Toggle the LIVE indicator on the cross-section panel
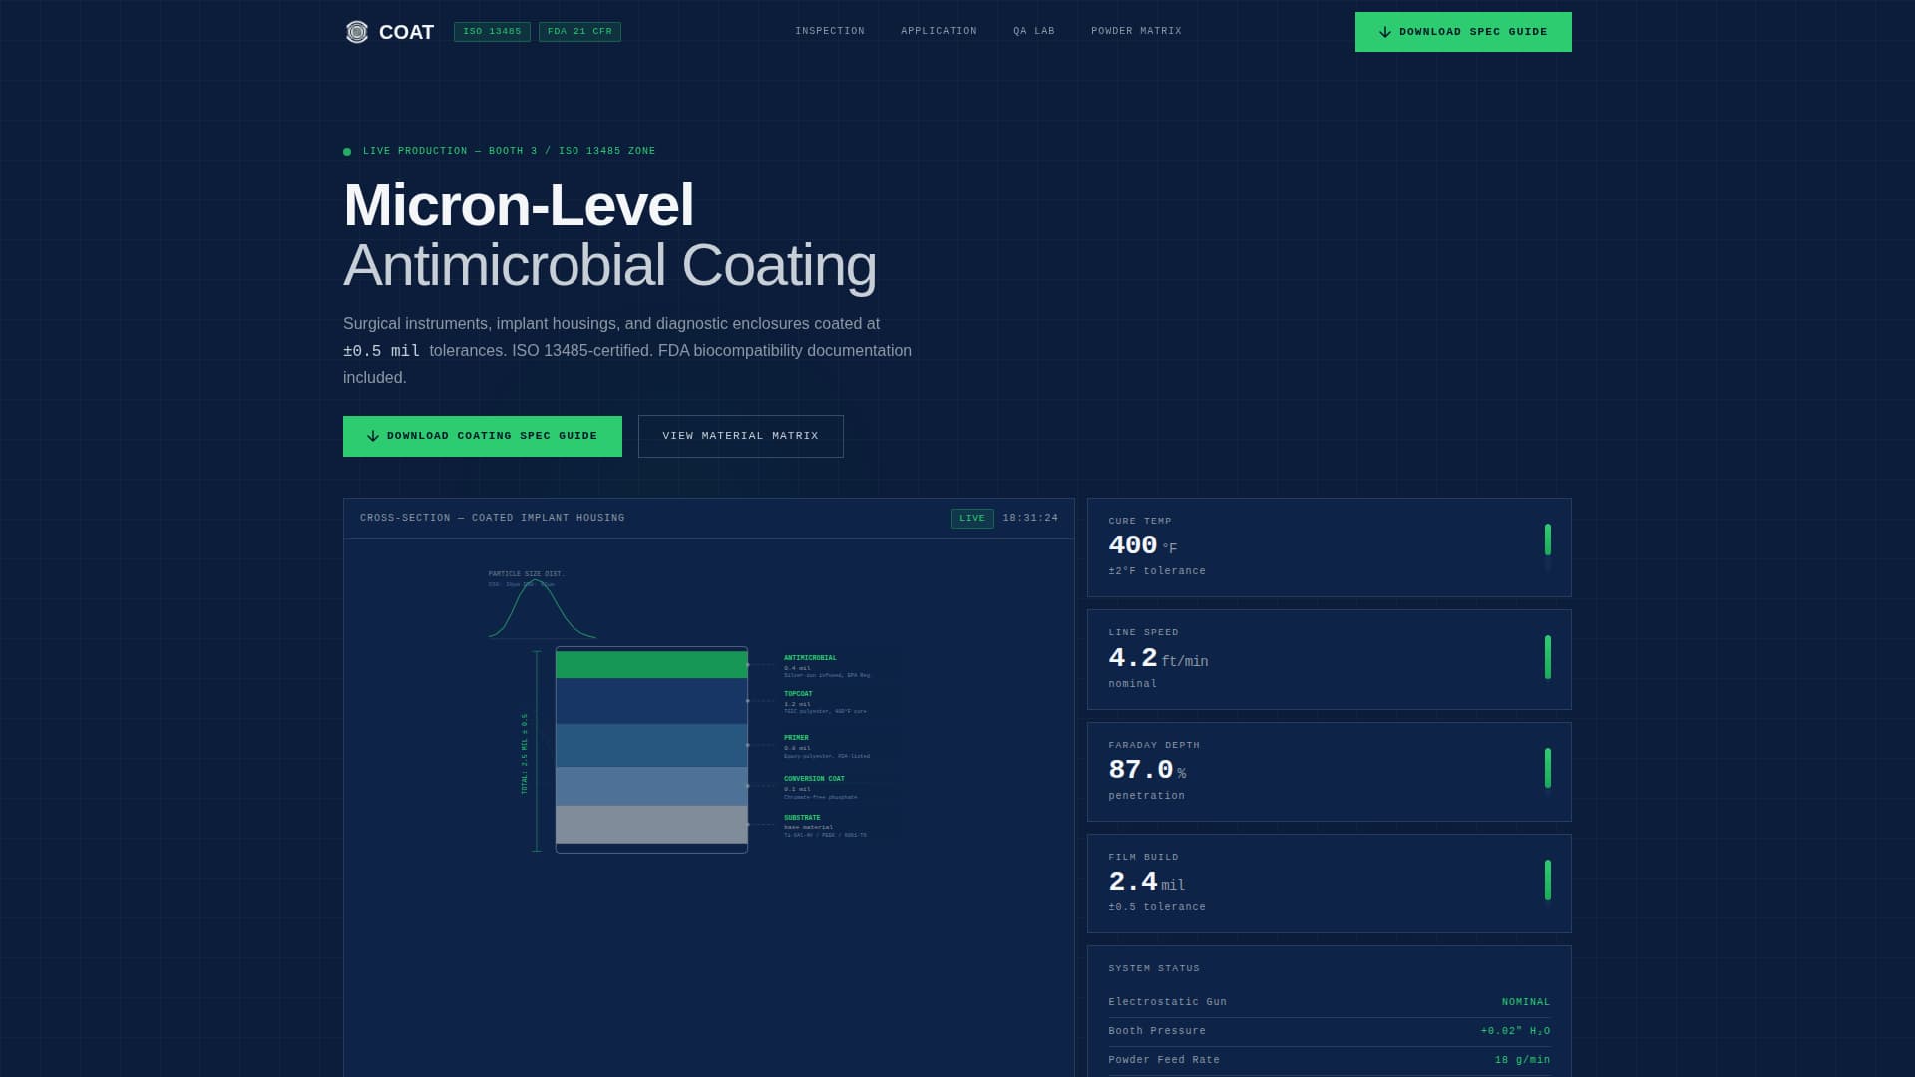Viewport: 1915px width, 1077px height. tap(971, 518)
